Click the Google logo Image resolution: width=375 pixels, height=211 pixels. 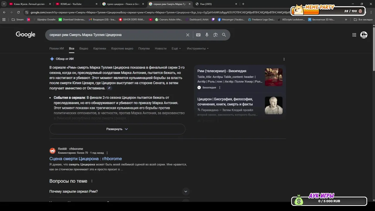(x=25, y=35)
